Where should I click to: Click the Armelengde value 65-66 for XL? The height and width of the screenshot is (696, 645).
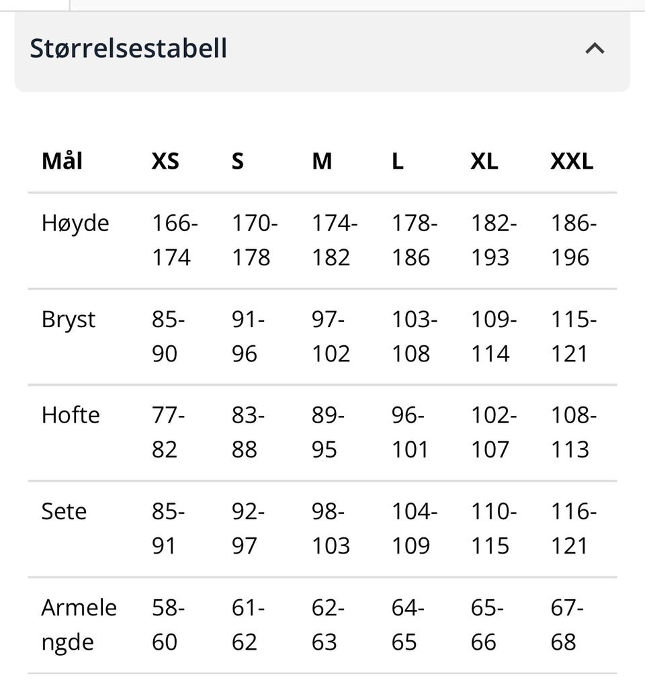point(487,625)
